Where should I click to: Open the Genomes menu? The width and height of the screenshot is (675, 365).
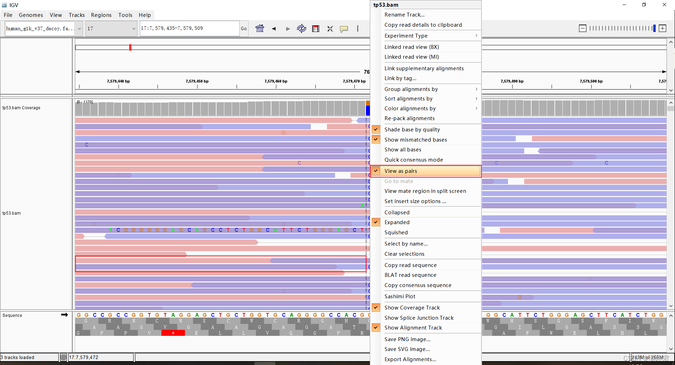pos(31,15)
